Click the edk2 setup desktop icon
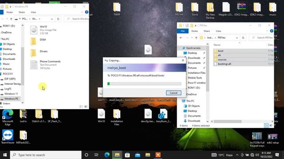The width and height of the screenshot is (284, 159). (272, 138)
